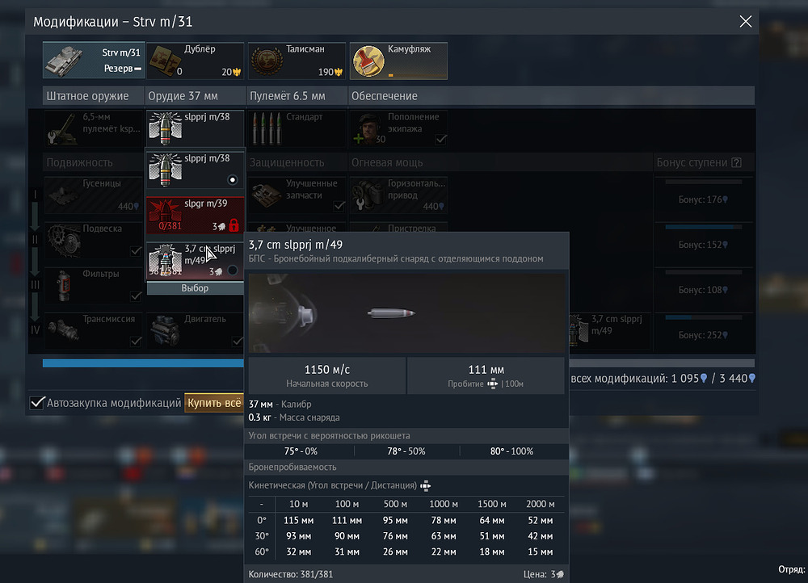808x583 pixels.
Task: Open the Трансмиссия transmission modification
Action: coord(94,331)
